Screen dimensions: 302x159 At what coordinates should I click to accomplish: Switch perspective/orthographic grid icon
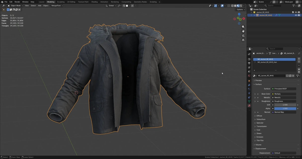point(243,40)
